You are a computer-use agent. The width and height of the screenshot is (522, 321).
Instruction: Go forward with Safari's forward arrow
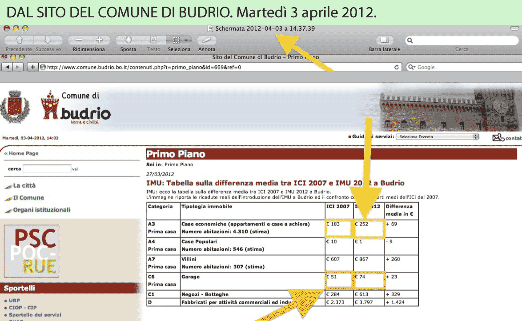point(18,67)
